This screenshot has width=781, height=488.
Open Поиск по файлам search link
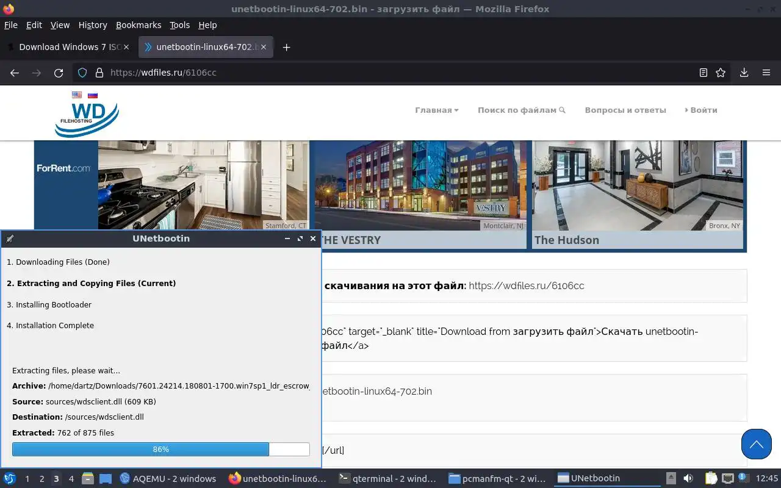tap(522, 110)
